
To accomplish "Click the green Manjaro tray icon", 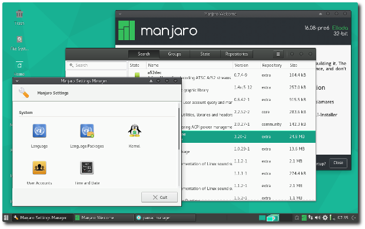I will (x=304, y=218).
